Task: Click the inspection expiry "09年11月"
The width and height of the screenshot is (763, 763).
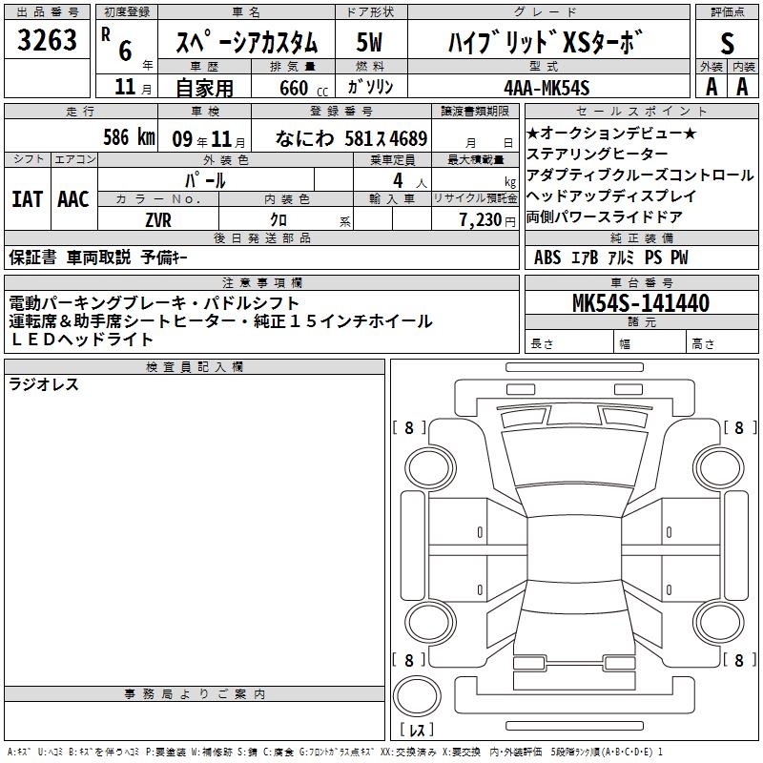Action: point(209,139)
